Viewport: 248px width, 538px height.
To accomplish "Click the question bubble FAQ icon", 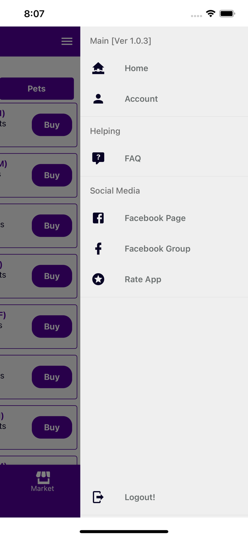I will click(x=98, y=158).
